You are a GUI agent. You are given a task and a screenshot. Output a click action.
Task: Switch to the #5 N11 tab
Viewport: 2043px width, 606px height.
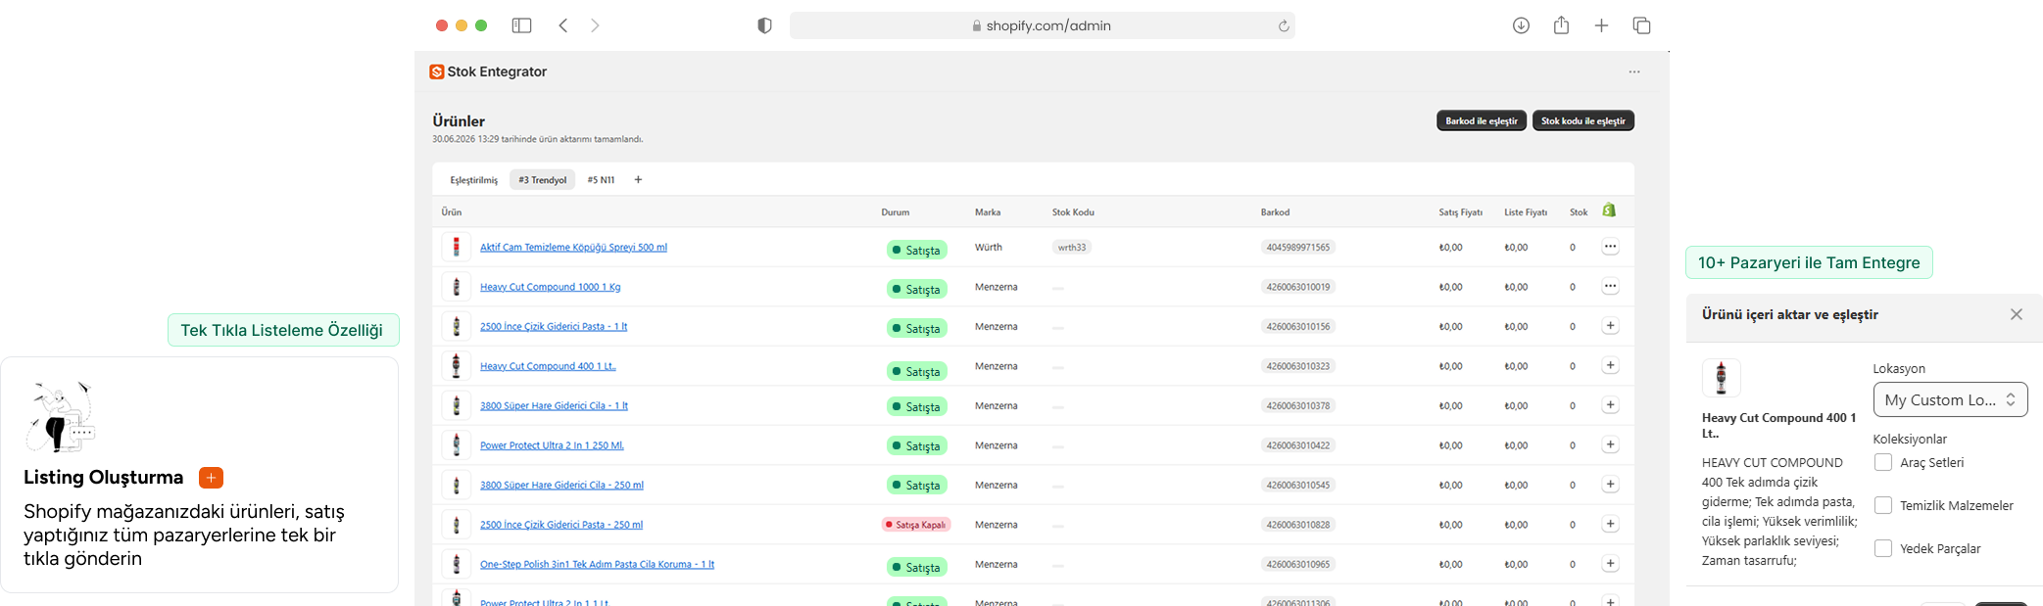(x=601, y=180)
